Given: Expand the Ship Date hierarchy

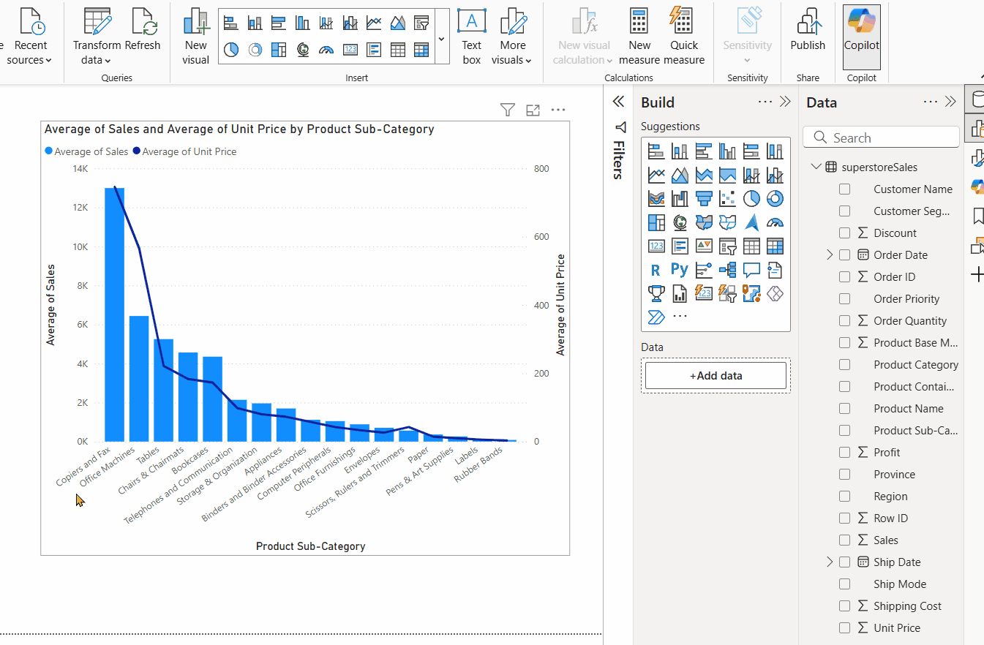Looking at the screenshot, I should pos(829,562).
